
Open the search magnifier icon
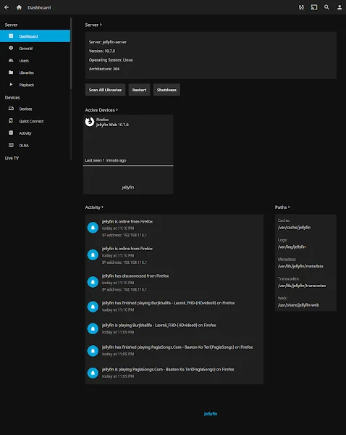327,7
